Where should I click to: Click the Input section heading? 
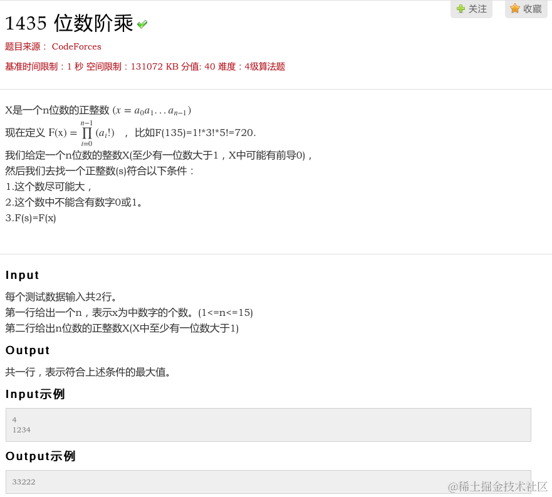(22, 275)
